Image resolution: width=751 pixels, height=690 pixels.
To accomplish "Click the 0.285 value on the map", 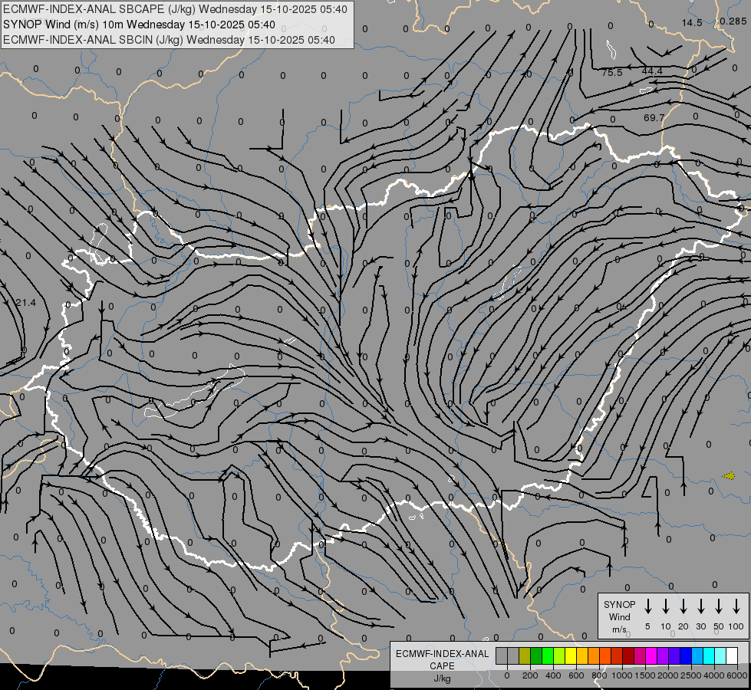I will click(x=733, y=21).
